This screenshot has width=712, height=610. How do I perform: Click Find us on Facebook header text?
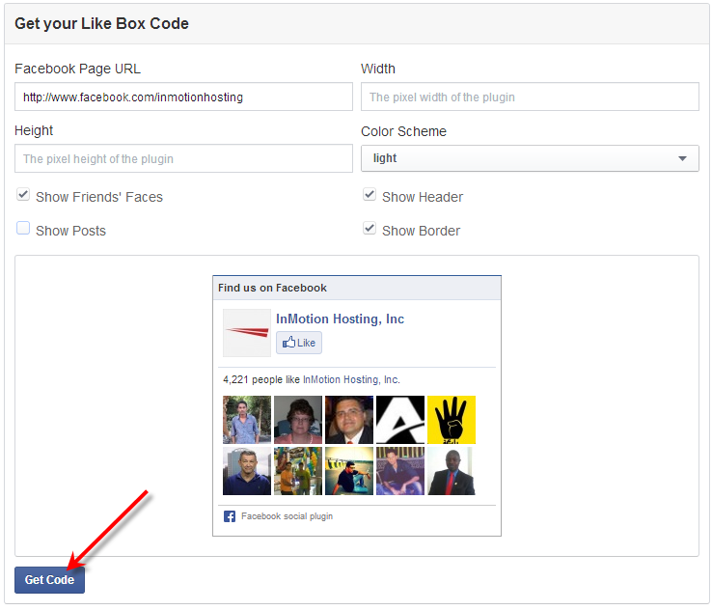(272, 288)
